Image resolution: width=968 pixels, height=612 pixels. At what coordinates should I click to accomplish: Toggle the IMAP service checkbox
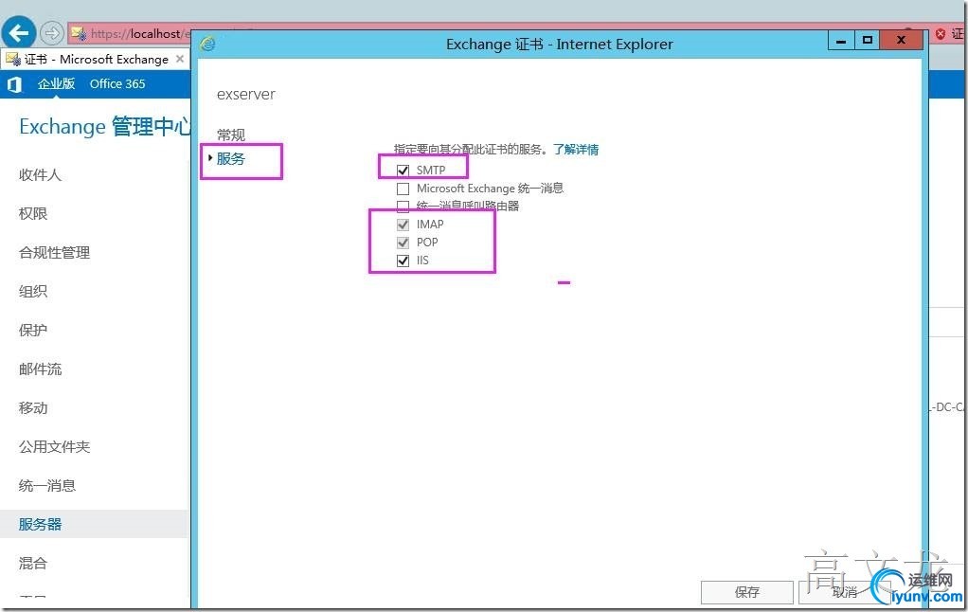[x=403, y=225]
